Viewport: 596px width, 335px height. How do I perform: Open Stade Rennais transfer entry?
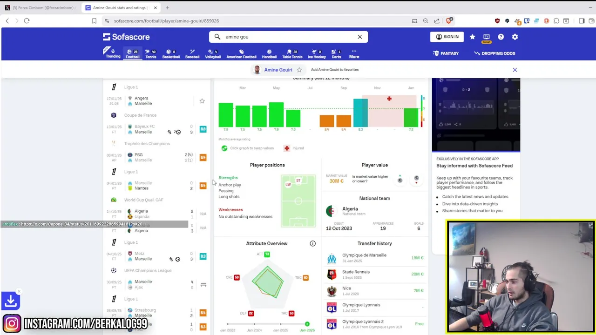pos(375,274)
